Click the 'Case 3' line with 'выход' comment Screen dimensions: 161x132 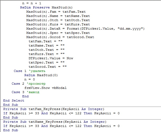[x=25, y=92]
